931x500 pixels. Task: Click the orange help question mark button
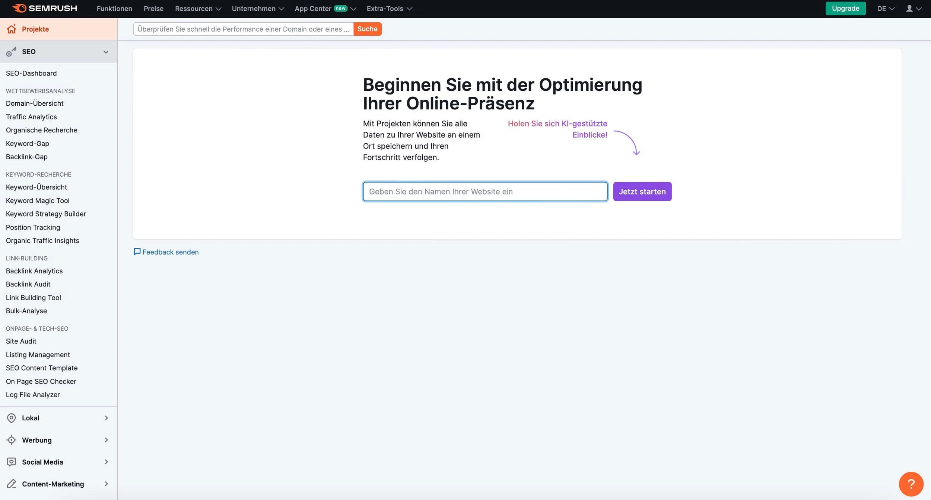tap(911, 484)
